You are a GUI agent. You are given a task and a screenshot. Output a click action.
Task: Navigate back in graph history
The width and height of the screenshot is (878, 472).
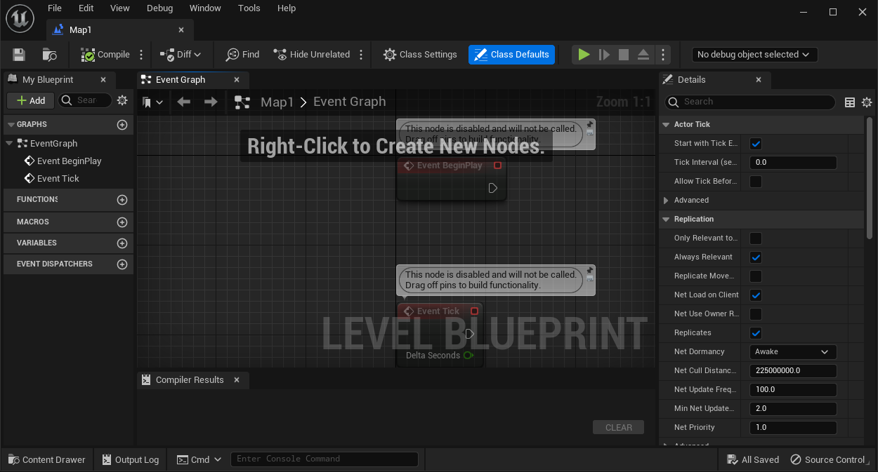[184, 102]
